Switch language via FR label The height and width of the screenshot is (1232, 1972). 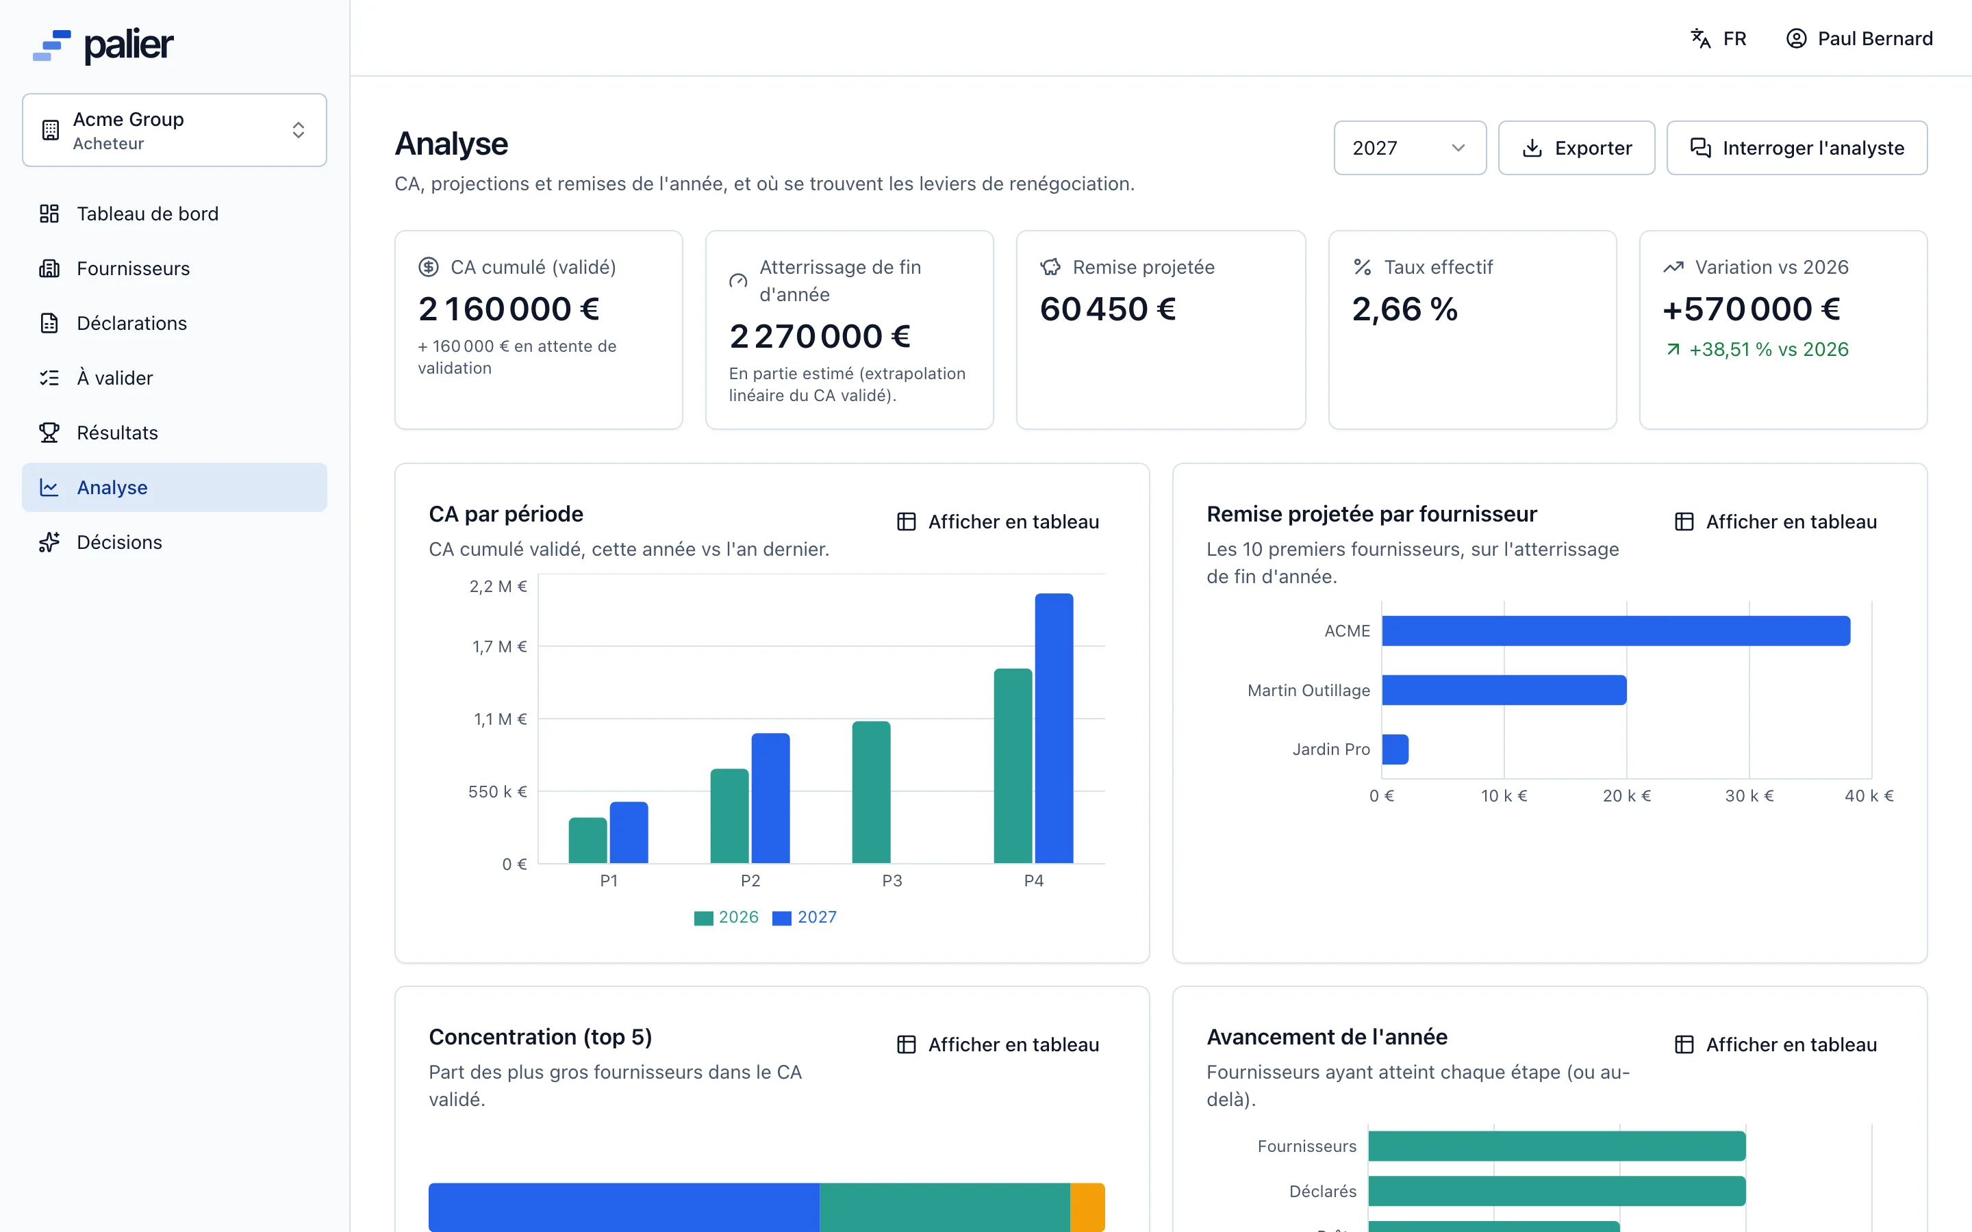coord(1735,38)
